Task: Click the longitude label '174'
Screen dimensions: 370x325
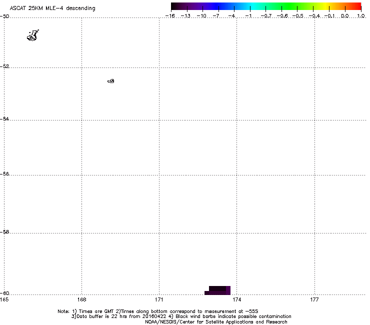Action: pyautogui.click(x=236, y=299)
